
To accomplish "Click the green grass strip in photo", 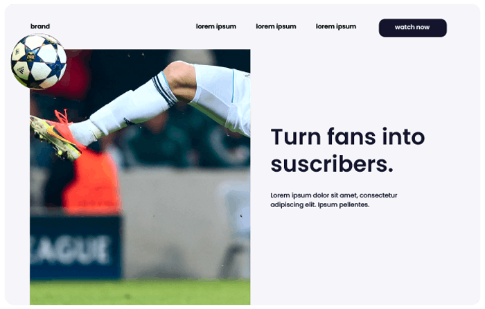I will click(x=140, y=292).
